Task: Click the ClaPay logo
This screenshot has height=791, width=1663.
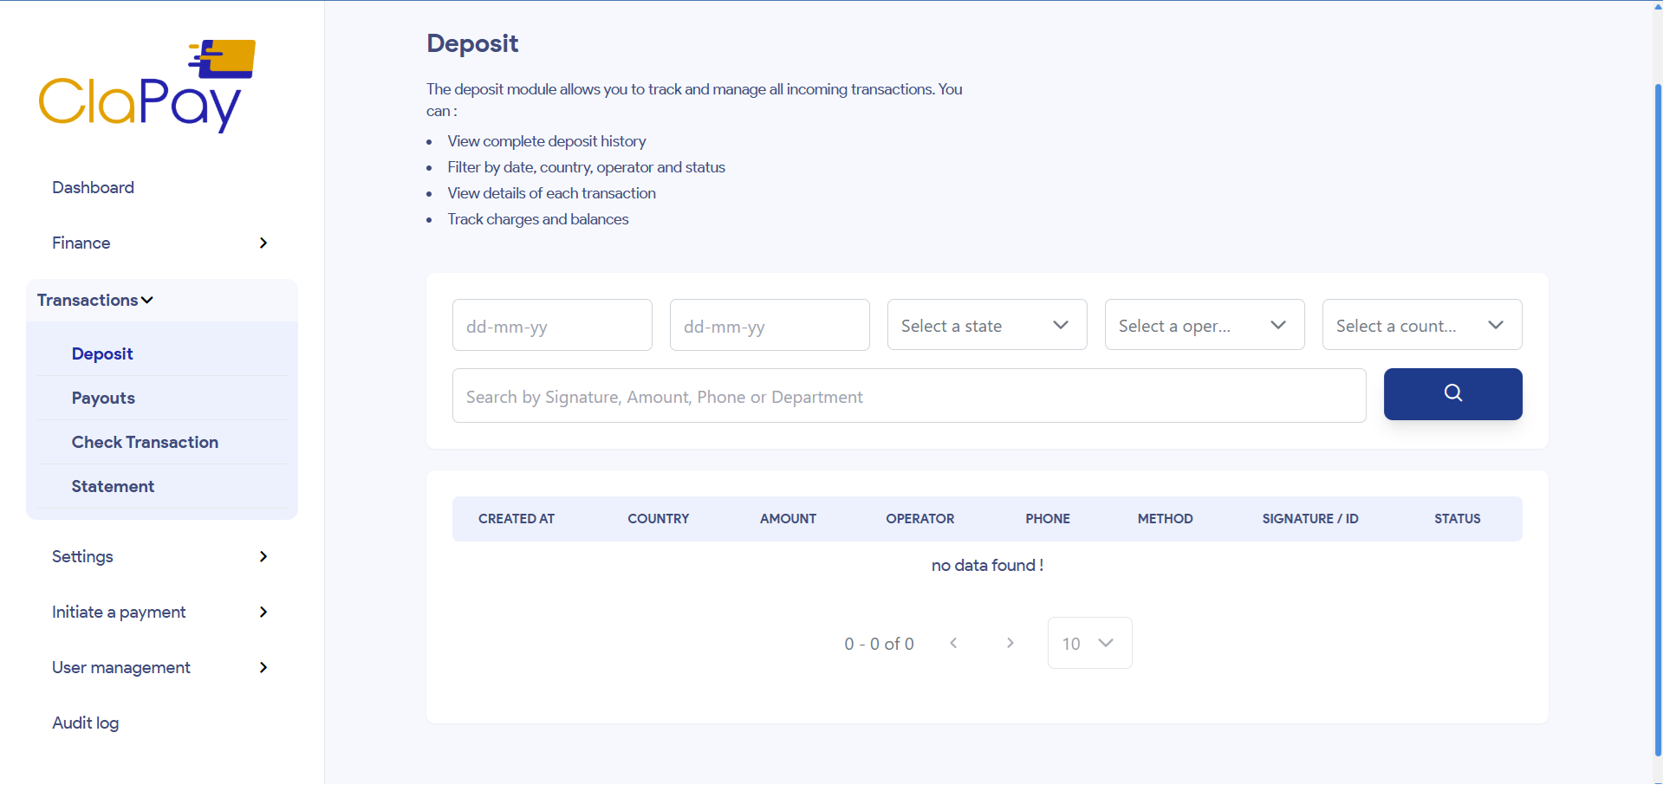Action: (146, 84)
